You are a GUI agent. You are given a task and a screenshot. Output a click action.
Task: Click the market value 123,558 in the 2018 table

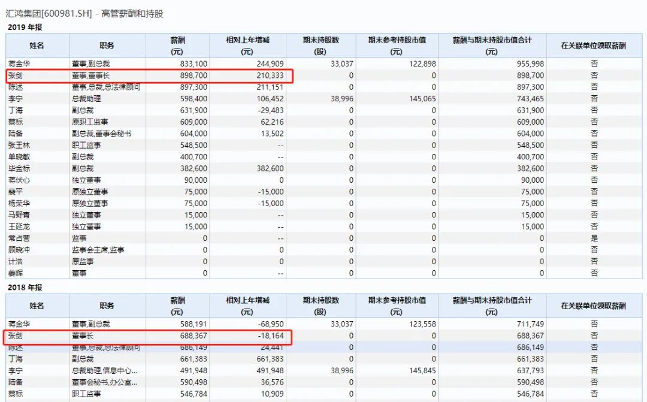[422, 324]
